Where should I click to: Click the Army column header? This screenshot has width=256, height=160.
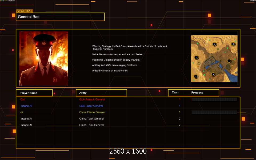tap(101, 93)
